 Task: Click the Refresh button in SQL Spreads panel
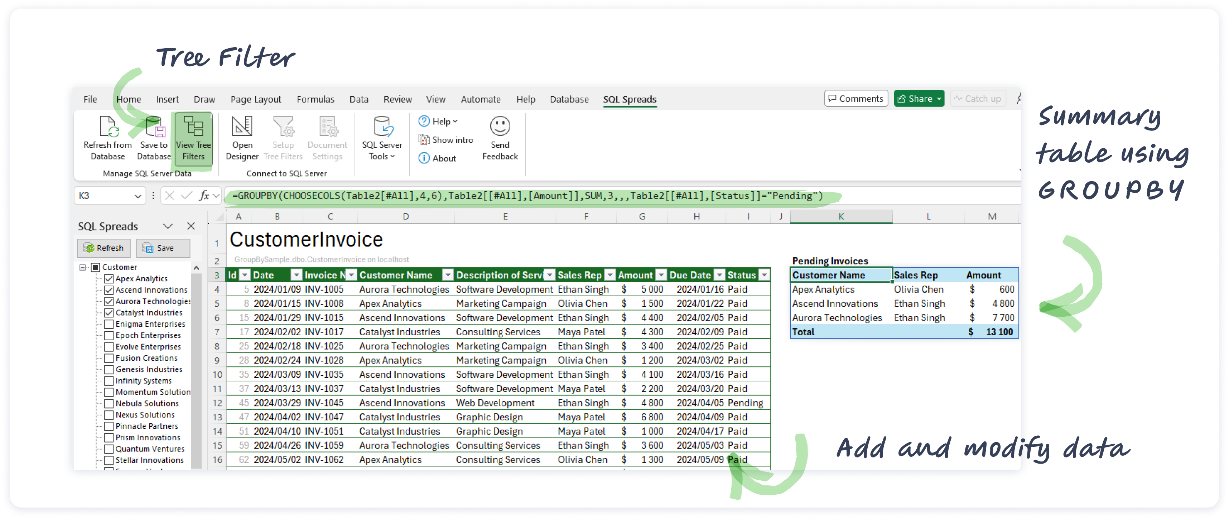click(104, 248)
